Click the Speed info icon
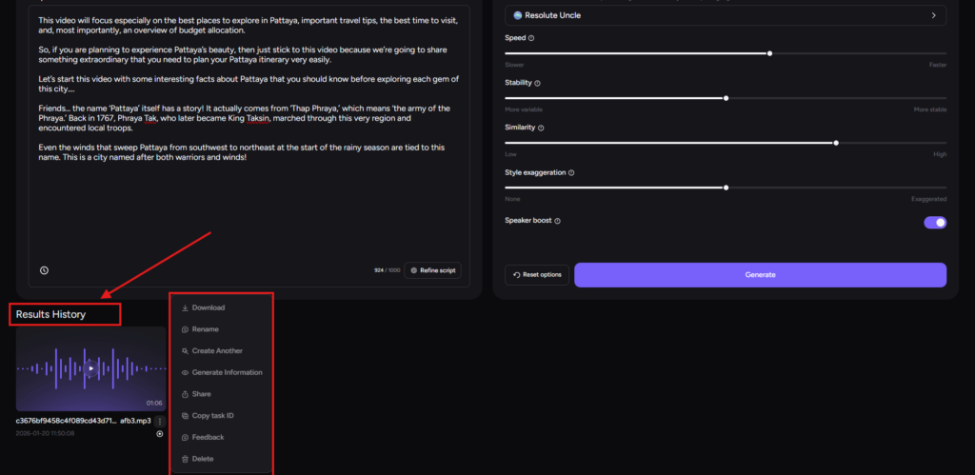Image resolution: width=975 pixels, height=475 pixels. pos(531,38)
